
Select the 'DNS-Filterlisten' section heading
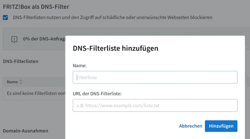coord(21,61)
